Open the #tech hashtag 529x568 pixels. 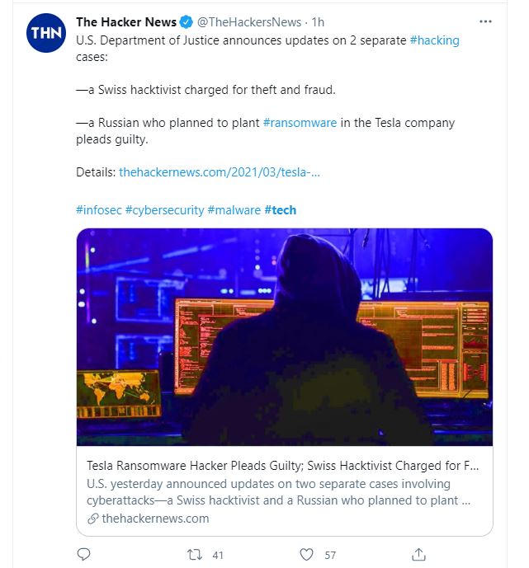coord(280,210)
